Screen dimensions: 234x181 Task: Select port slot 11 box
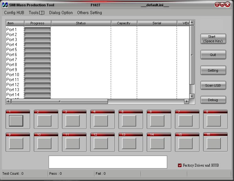[x=72, y=143]
